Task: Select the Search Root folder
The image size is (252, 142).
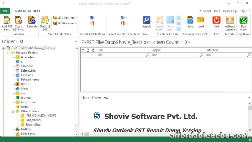Action: click(x=33, y=124)
